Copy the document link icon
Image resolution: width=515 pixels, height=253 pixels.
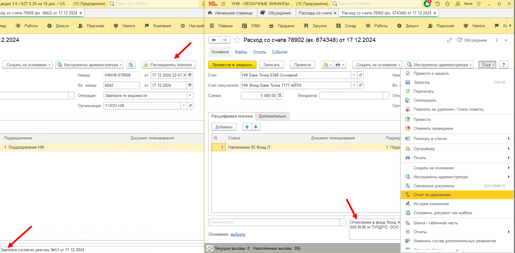point(449,40)
